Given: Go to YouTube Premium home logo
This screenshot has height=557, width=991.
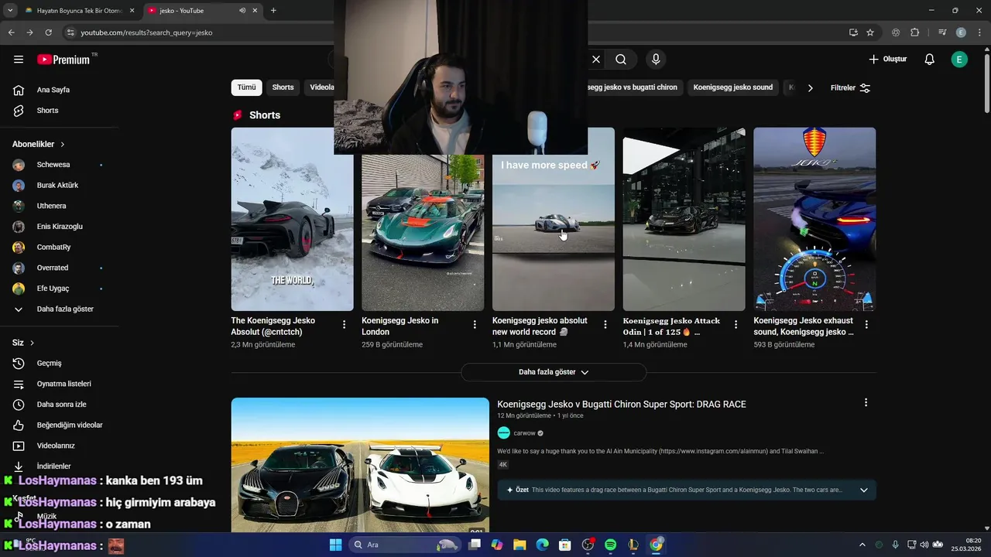Looking at the screenshot, I should (63, 60).
